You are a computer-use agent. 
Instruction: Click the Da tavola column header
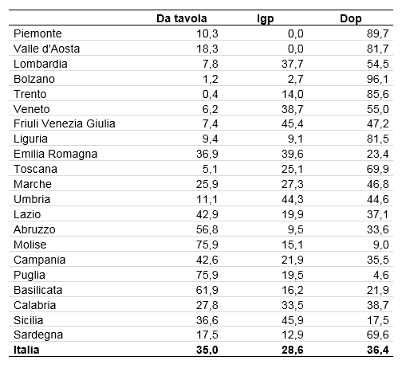tap(182, 18)
